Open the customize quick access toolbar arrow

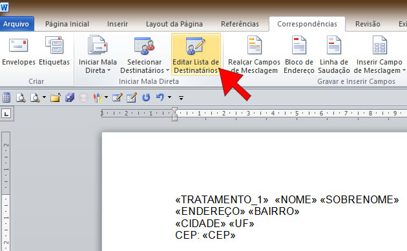pos(181,98)
